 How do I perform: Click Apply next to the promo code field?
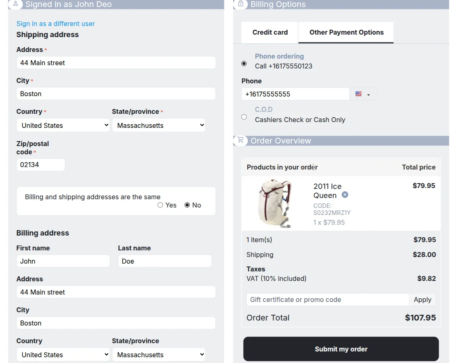click(422, 299)
